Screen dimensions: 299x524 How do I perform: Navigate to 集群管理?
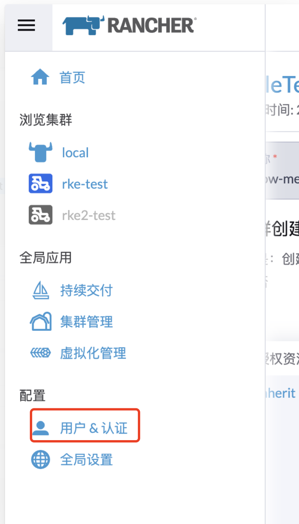click(x=86, y=321)
